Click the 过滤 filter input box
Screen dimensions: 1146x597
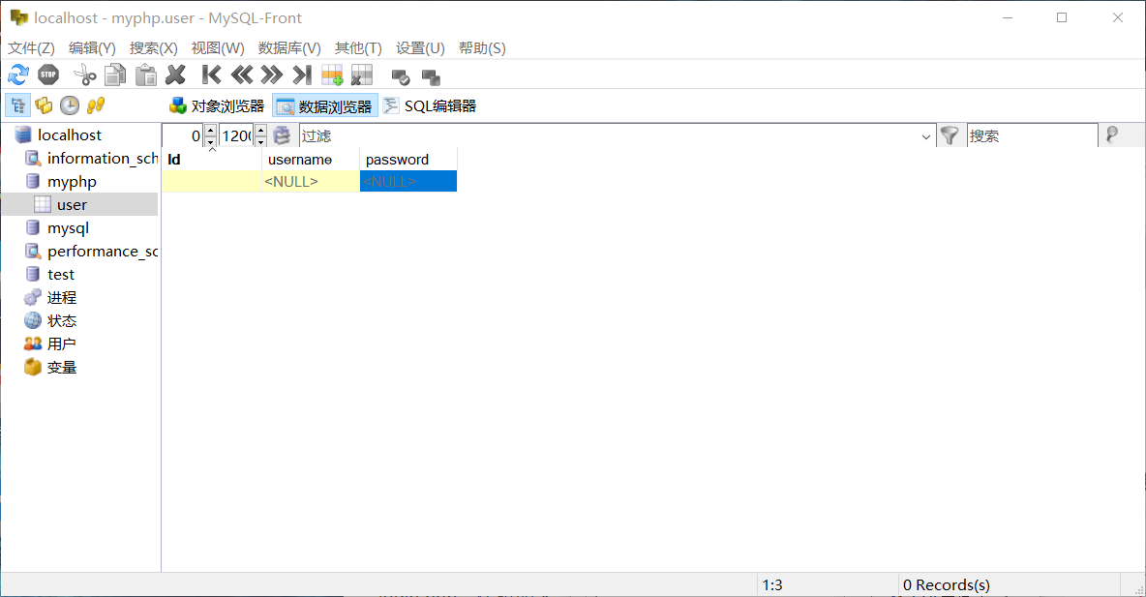(608, 135)
